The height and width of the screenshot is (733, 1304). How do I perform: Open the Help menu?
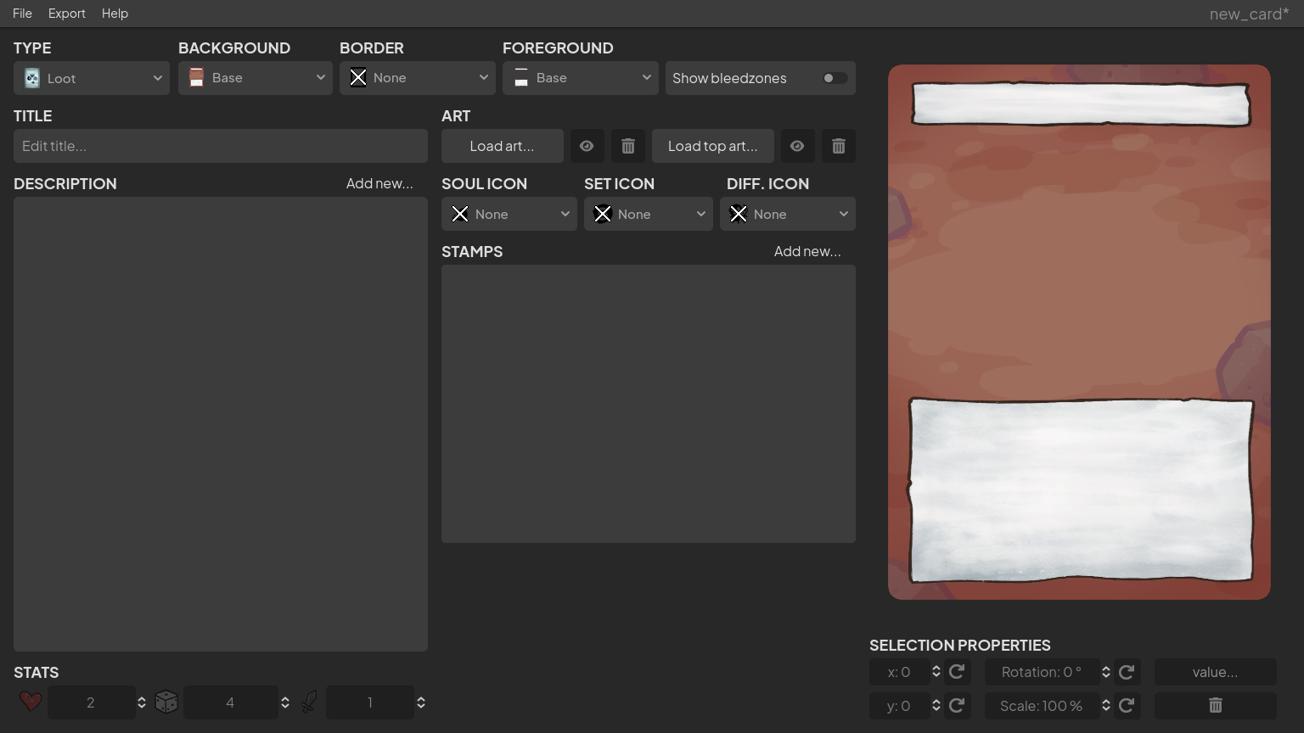115,14
